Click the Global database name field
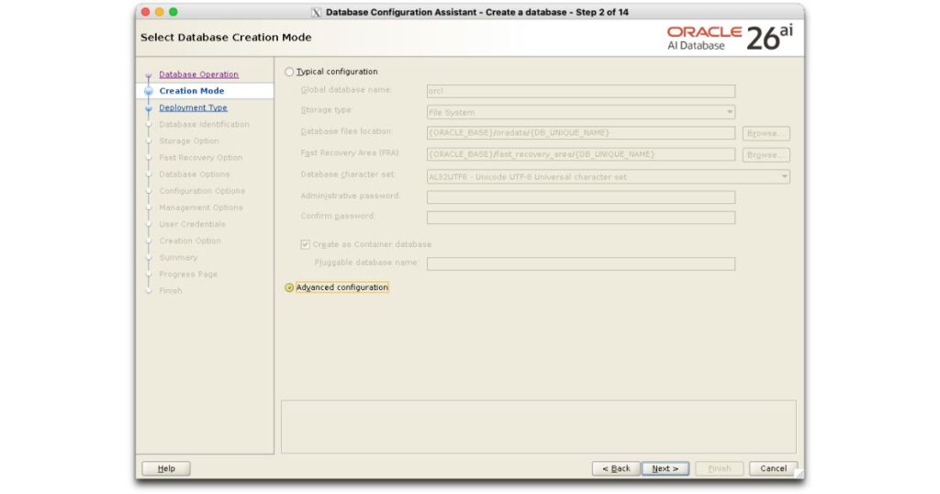Viewport: 940px width, 494px height. (581, 91)
